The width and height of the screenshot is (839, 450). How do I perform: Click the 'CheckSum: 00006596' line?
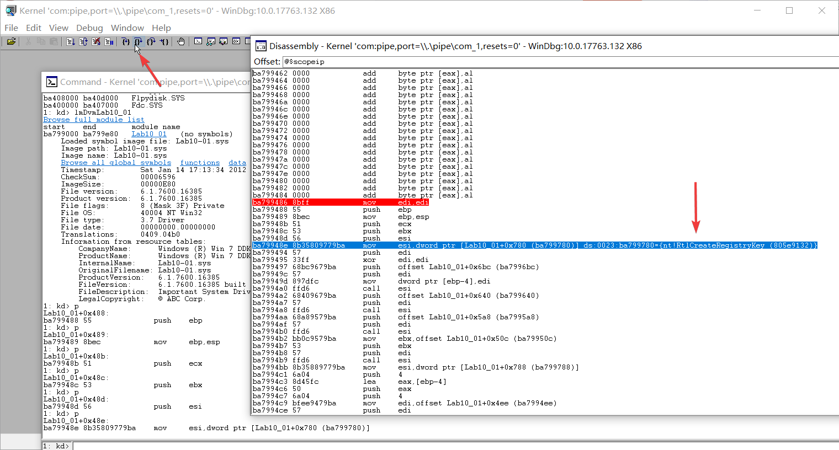[118, 177]
